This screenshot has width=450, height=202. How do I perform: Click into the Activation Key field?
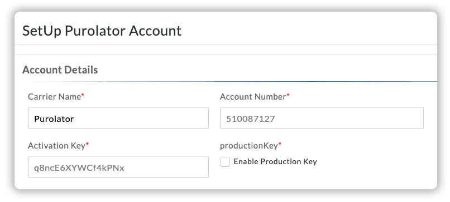[118, 167]
